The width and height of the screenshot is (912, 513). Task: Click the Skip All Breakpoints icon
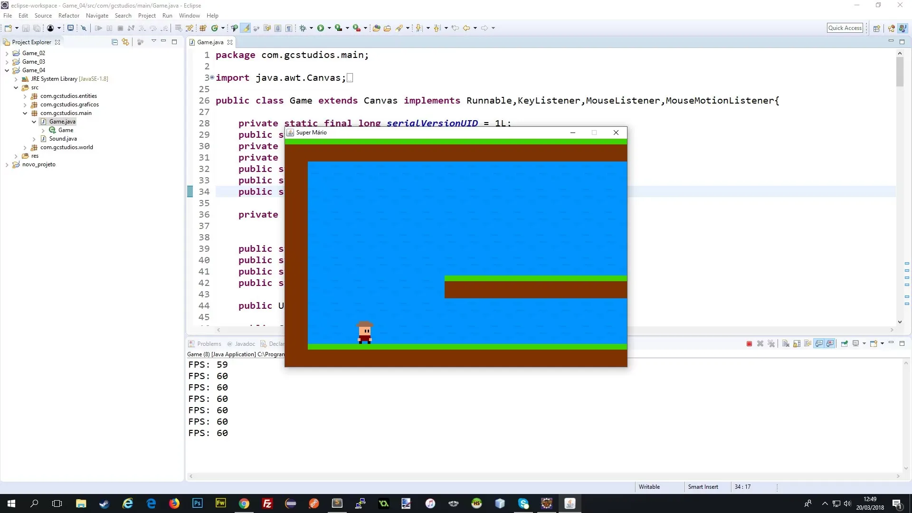(84, 28)
